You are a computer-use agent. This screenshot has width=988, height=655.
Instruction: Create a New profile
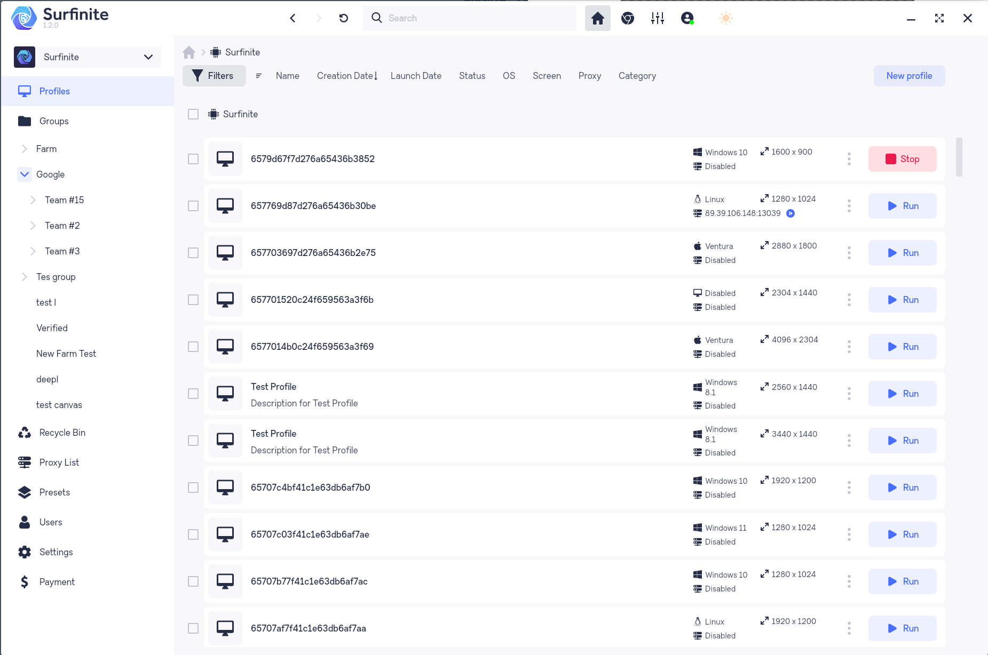(908, 76)
